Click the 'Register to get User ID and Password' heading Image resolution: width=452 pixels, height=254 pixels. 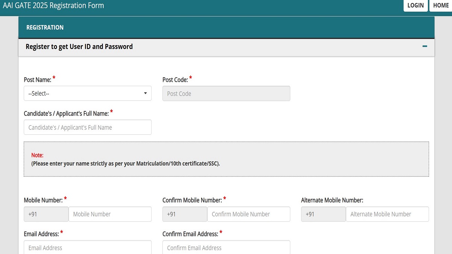click(79, 47)
